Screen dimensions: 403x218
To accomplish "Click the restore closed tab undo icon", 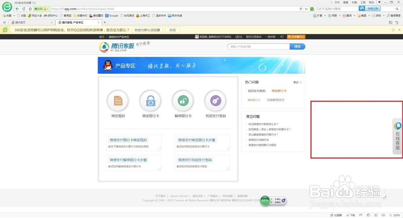I will click(397, 23).
